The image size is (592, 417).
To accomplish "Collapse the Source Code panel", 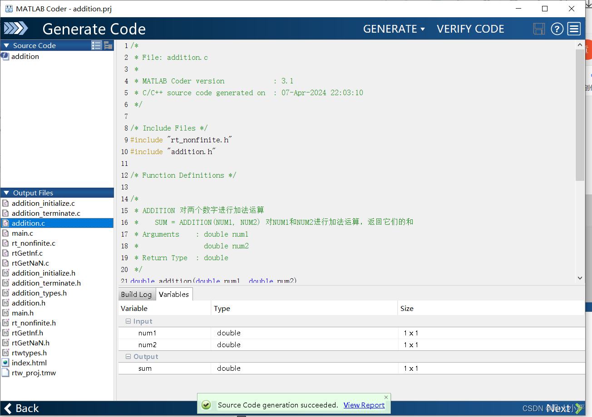I will point(6,45).
